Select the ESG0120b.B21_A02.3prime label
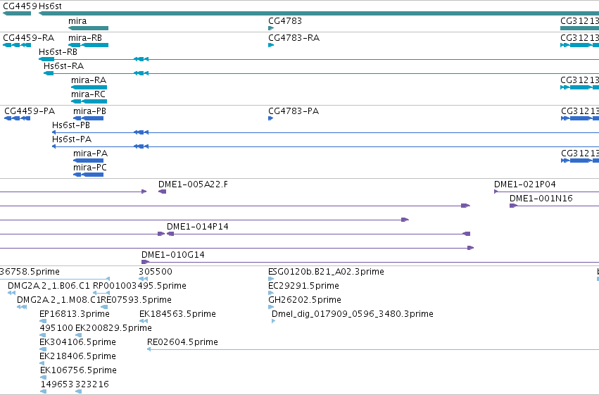The width and height of the screenshot is (599, 395). 326,272
